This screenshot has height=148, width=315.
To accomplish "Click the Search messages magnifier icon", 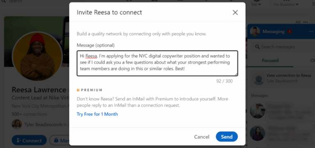I will point(257,47).
